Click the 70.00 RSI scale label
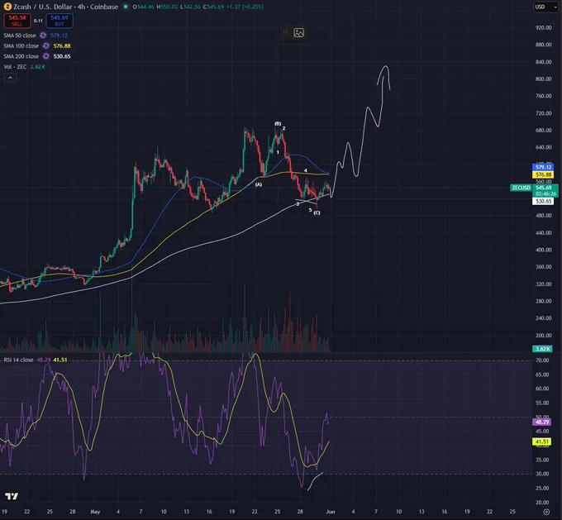The width and height of the screenshot is (562, 520). coord(542,360)
